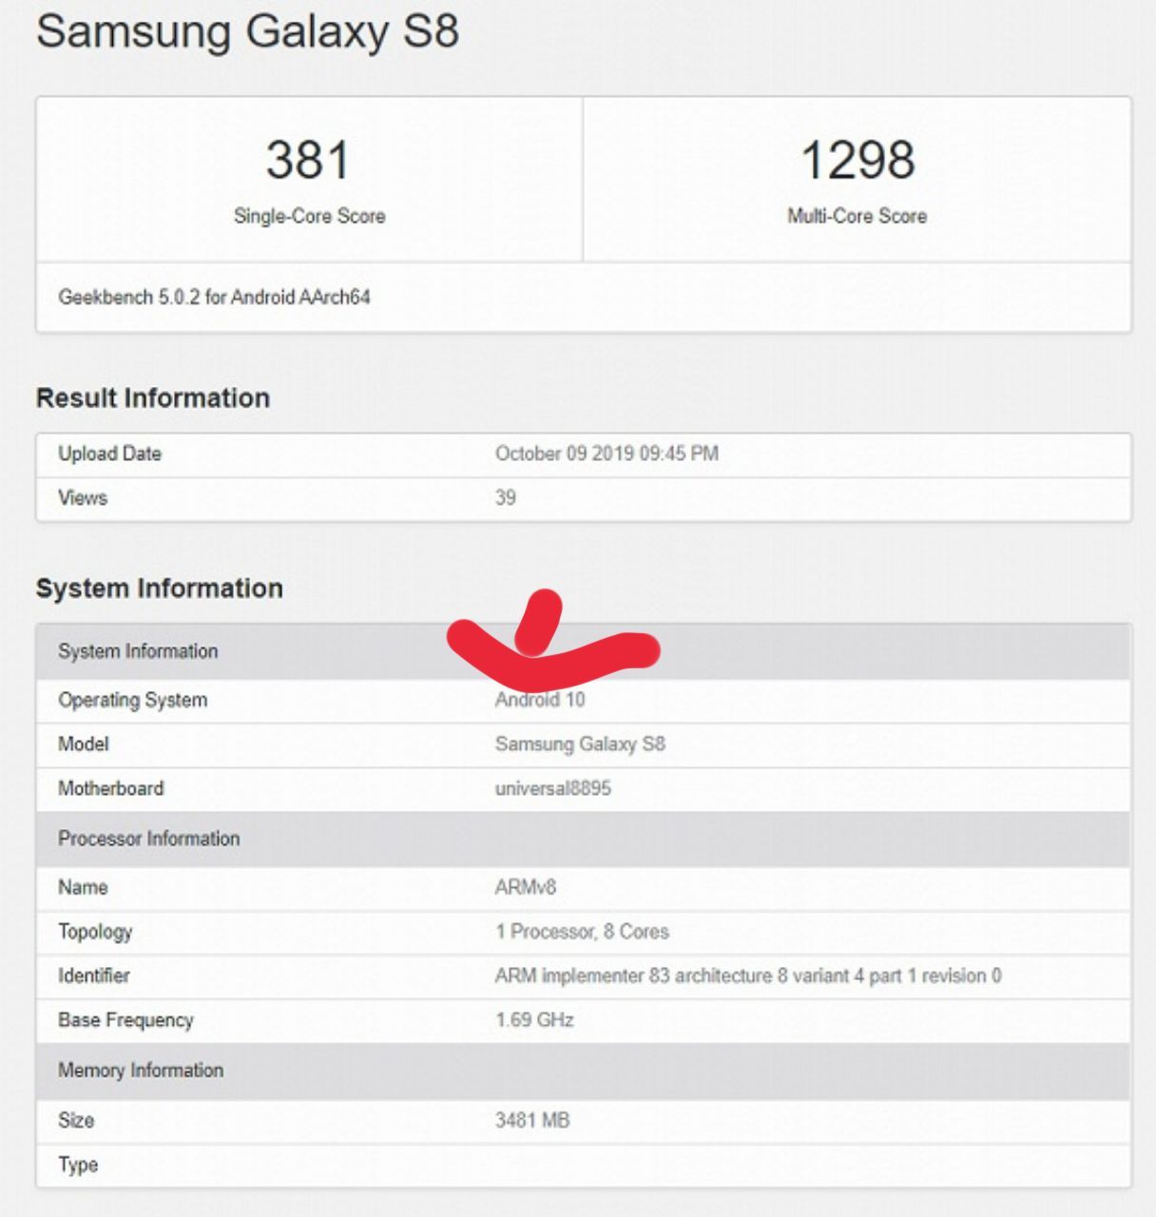Select the October 09 2019 09:45 PM value
Image resolution: width=1156 pixels, height=1217 pixels.
pyautogui.click(x=607, y=454)
